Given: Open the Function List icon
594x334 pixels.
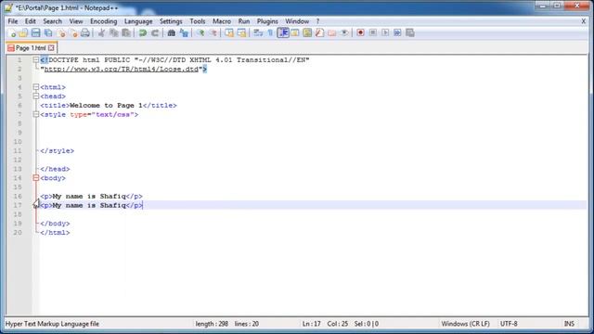Looking at the screenshot, I should click(319, 33).
